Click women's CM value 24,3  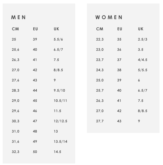coord(100,70)
